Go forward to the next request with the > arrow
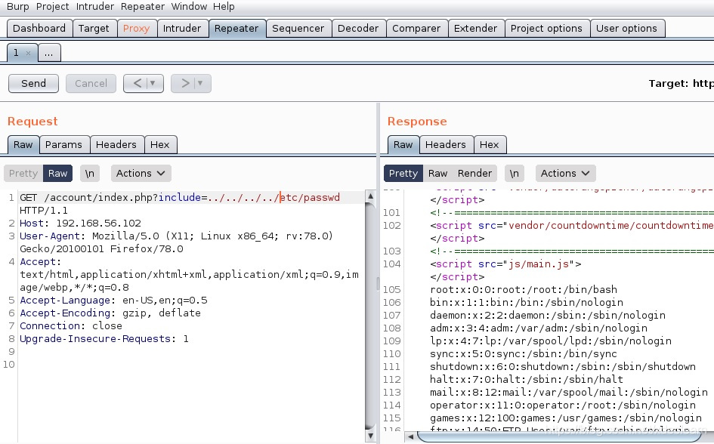 pos(185,83)
